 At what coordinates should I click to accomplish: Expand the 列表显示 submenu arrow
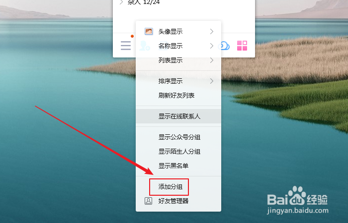(x=211, y=60)
